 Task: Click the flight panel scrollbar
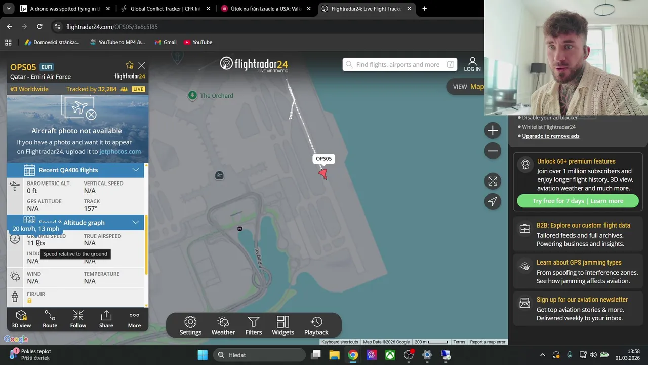coord(146,244)
